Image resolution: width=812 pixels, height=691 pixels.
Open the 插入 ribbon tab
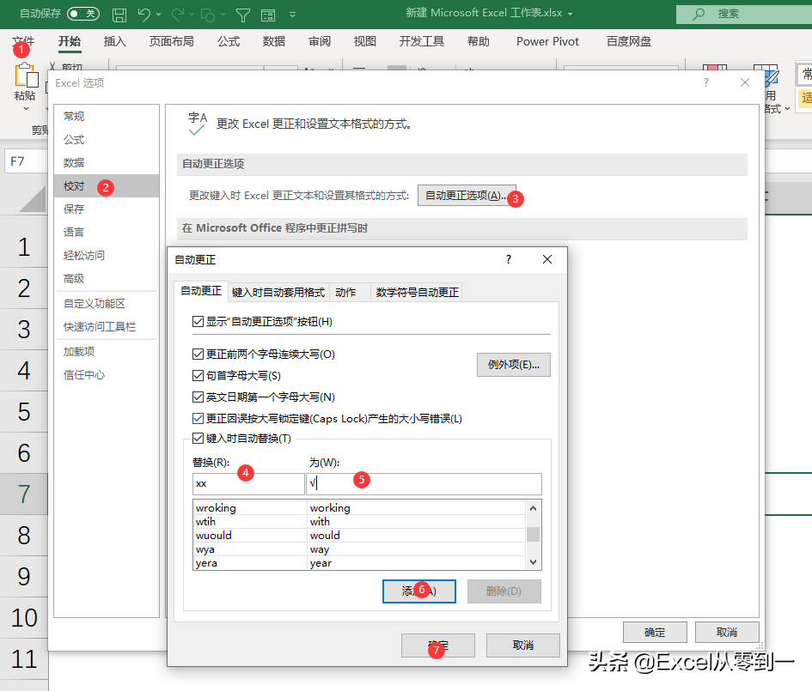pyautogui.click(x=114, y=40)
